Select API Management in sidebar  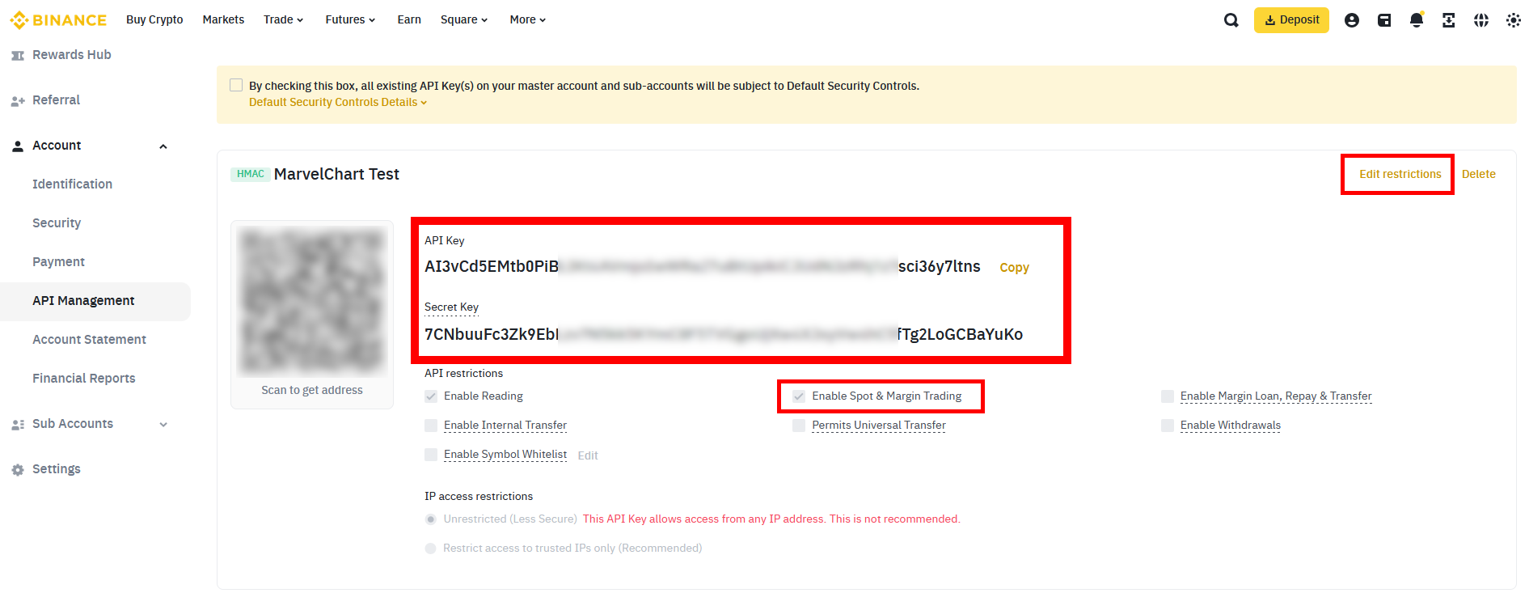[x=95, y=301]
